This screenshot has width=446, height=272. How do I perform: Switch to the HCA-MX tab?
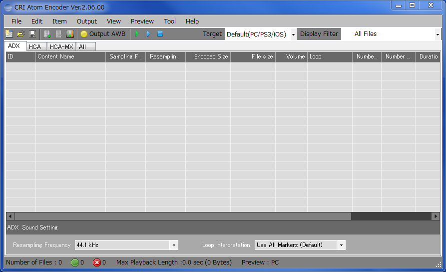coord(61,46)
